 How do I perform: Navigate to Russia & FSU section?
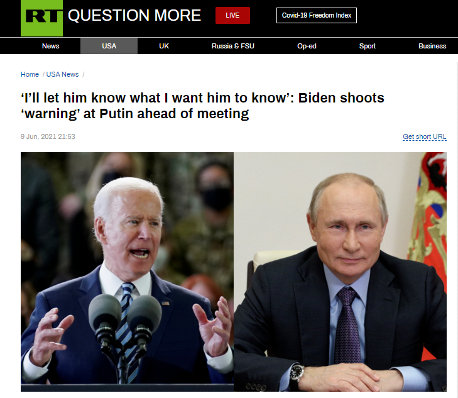click(233, 46)
